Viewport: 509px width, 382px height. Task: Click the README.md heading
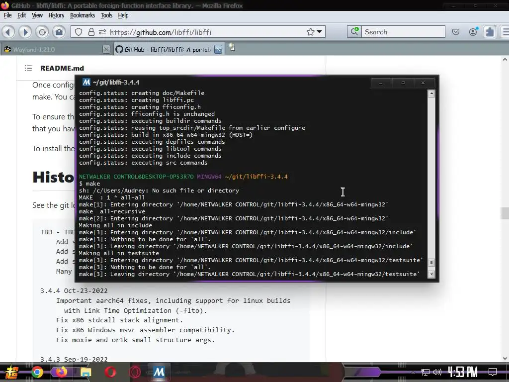tap(62, 68)
